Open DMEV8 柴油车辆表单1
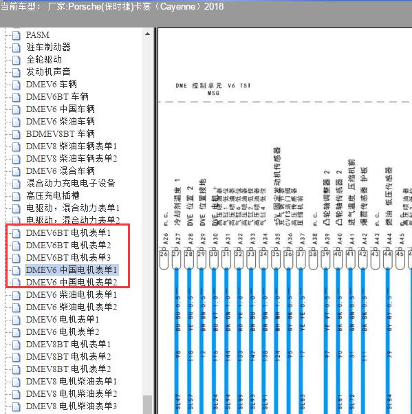The image size is (412, 414). tap(72, 146)
